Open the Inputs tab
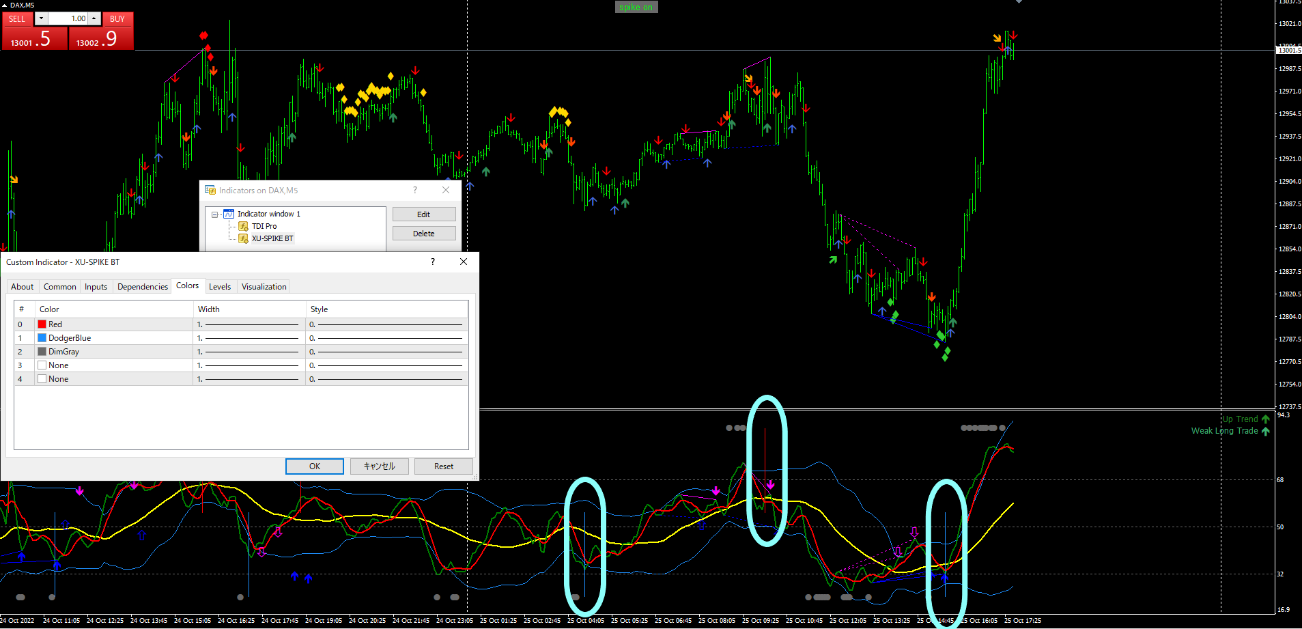Image resolution: width=1302 pixels, height=629 pixels. pos(96,287)
